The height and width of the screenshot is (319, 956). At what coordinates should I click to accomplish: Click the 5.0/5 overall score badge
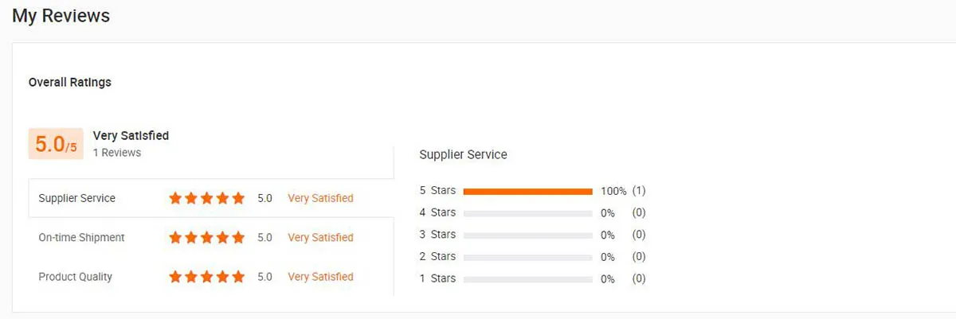[56, 144]
